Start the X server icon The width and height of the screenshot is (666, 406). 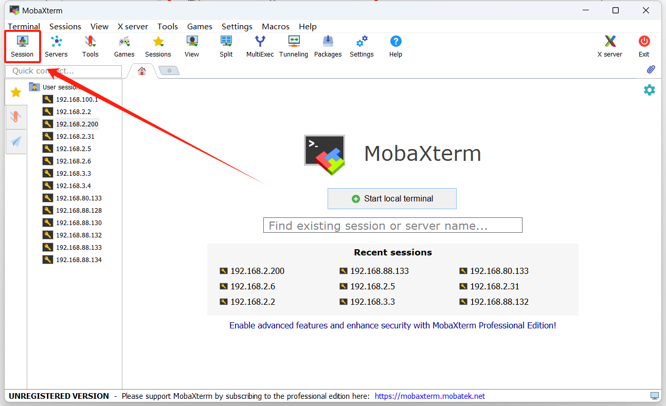609,46
